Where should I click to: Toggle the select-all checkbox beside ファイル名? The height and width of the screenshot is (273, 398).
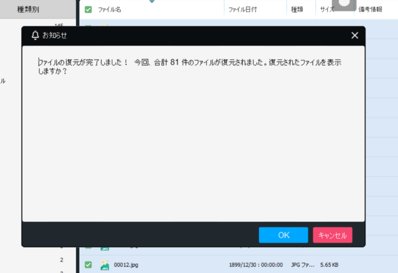88,10
